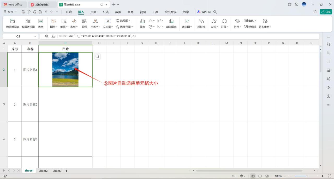The width and height of the screenshot is (334, 179).
Task: Insert a pivot table (数据透视表)
Action: pyautogui.click(x=13, y=23)
